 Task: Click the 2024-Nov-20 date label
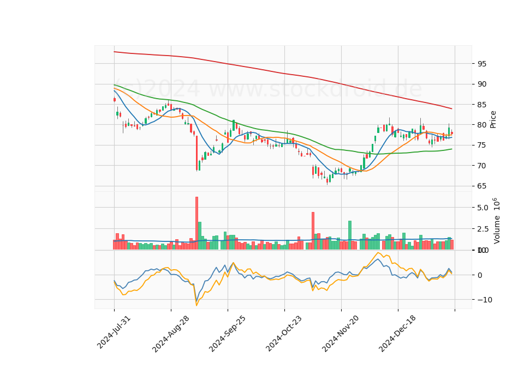(x=340, y=333)
